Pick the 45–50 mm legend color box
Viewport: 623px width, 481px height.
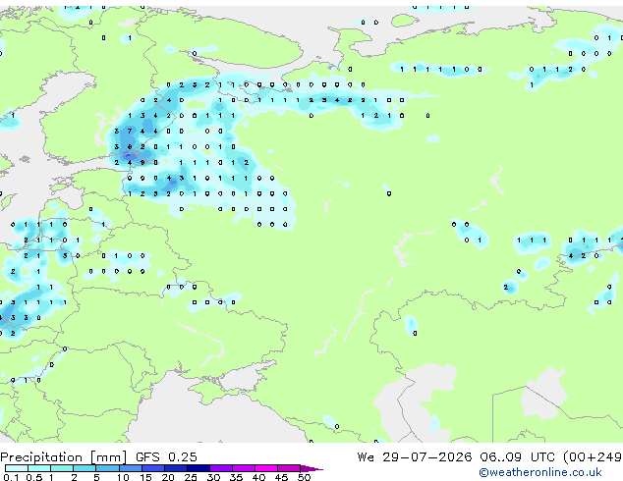[x=289, y=468]
